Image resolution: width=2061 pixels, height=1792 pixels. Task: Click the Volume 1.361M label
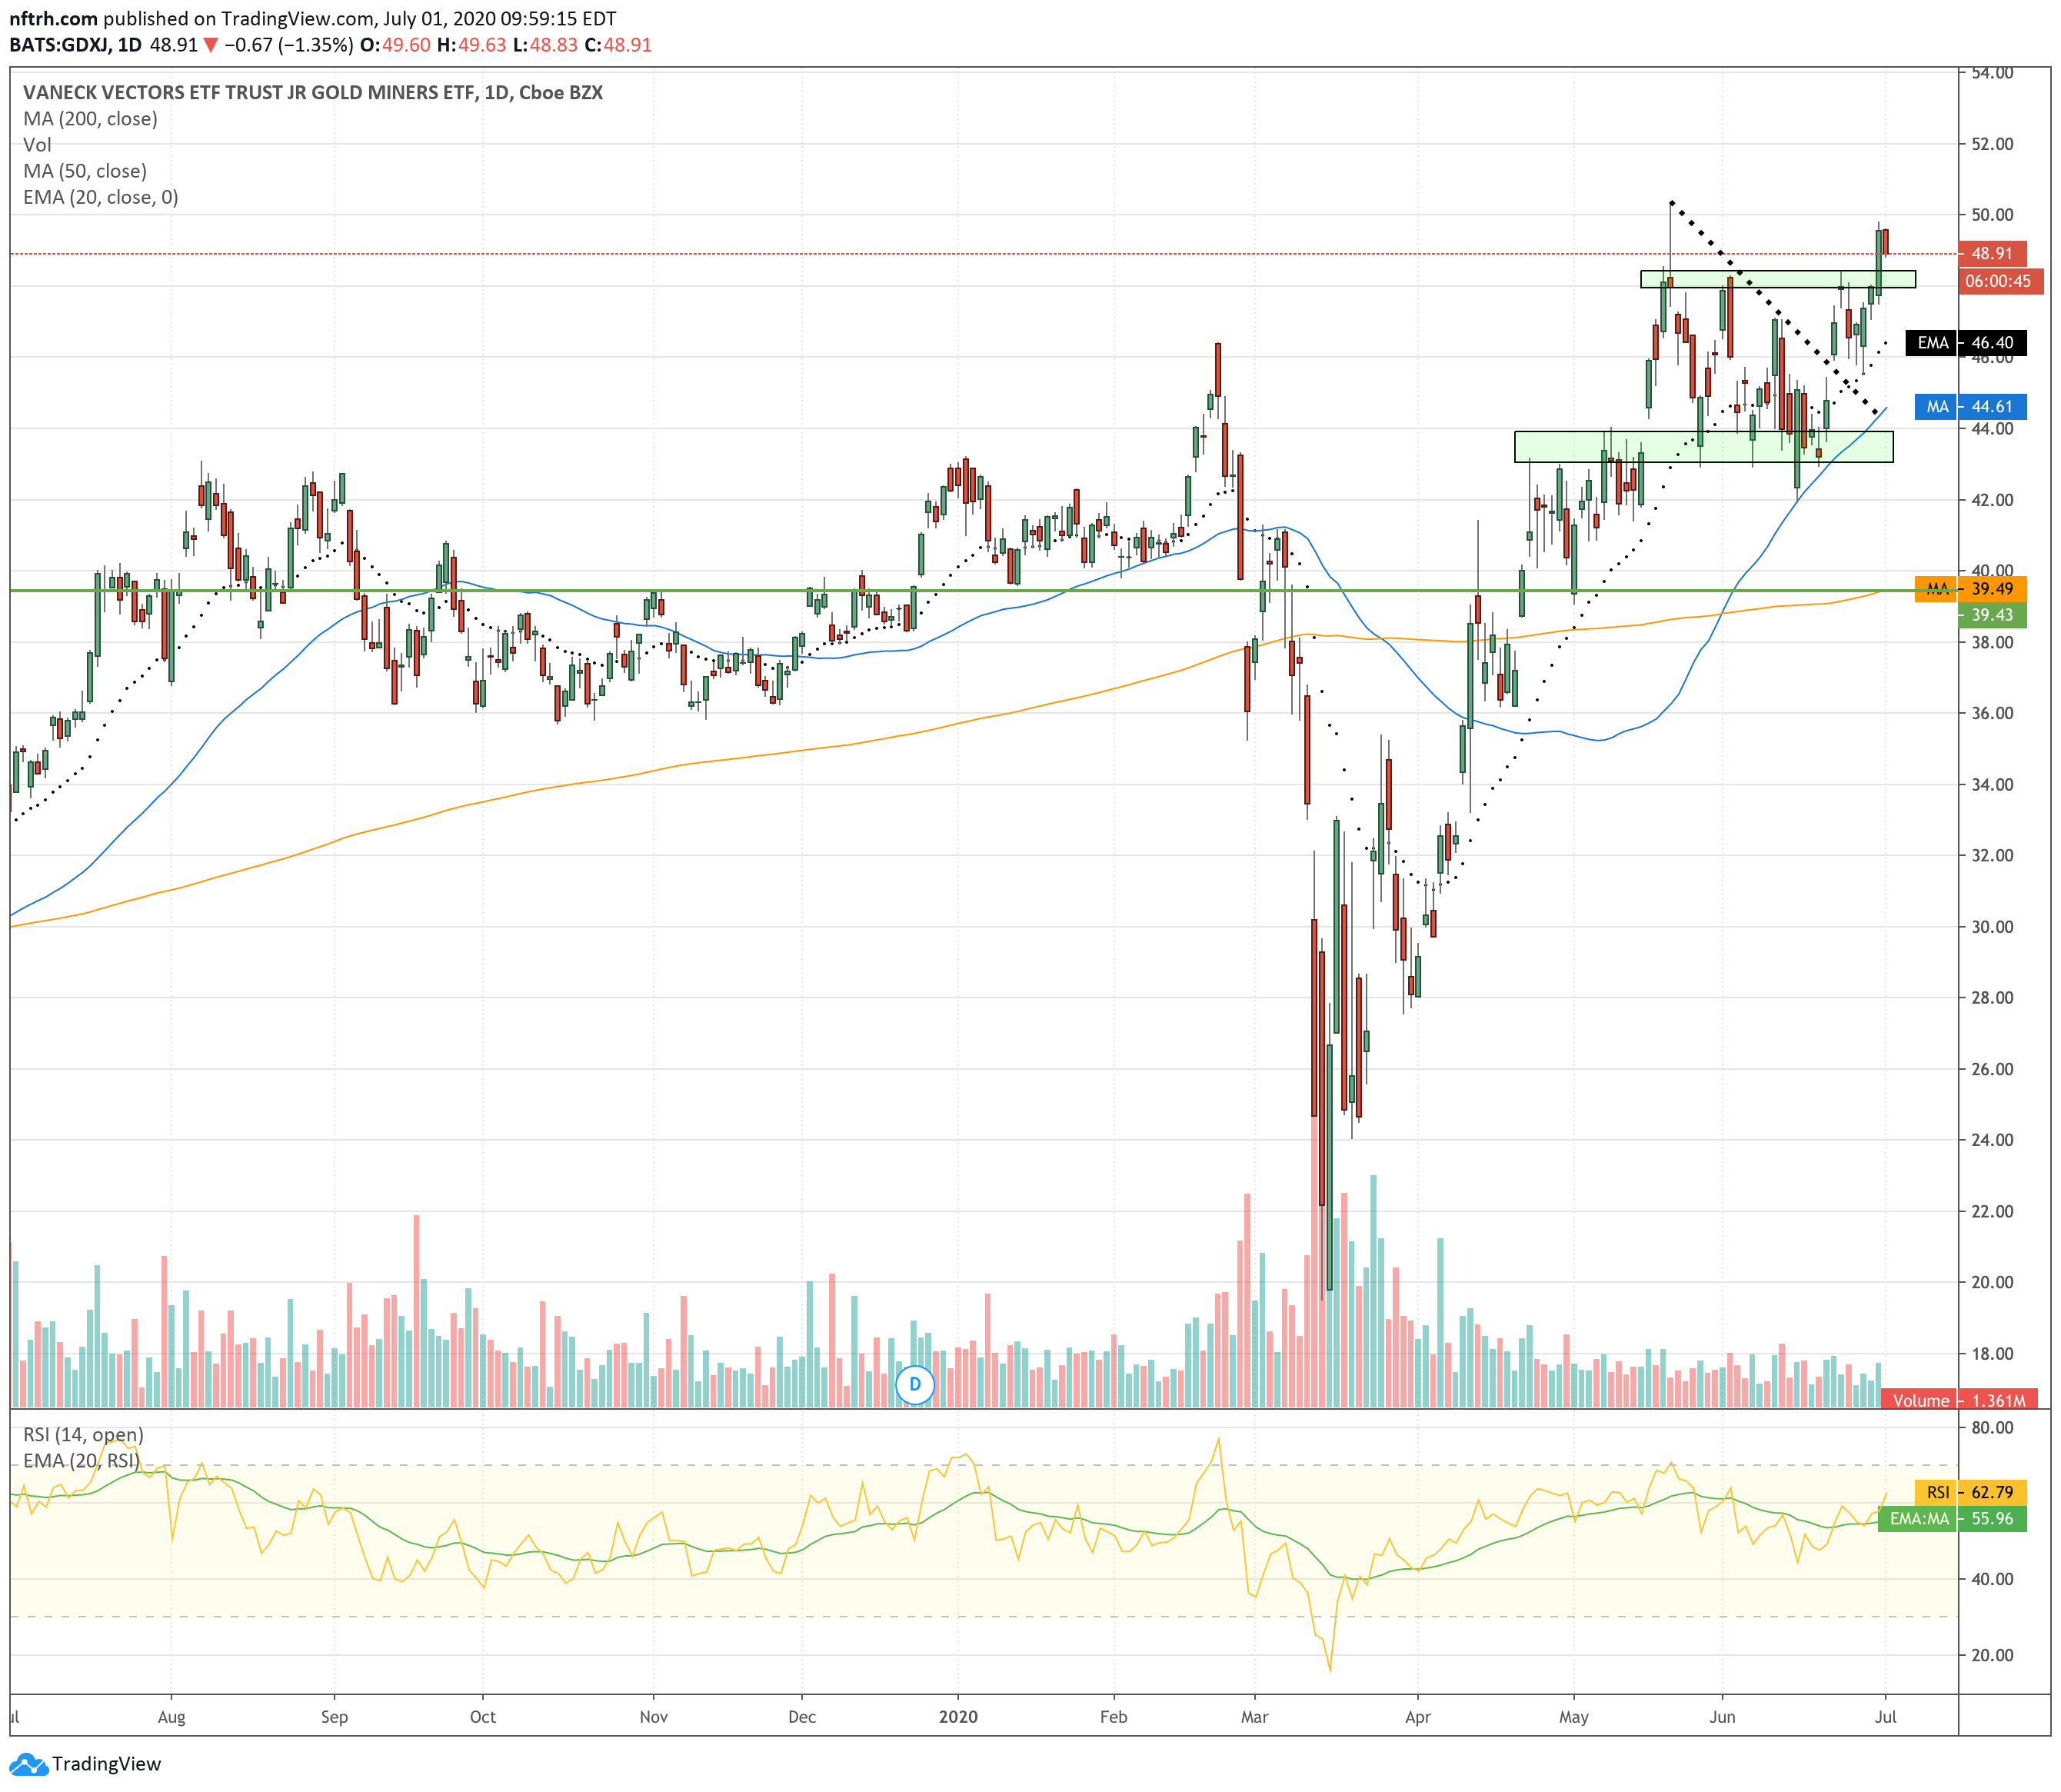1957,1400
